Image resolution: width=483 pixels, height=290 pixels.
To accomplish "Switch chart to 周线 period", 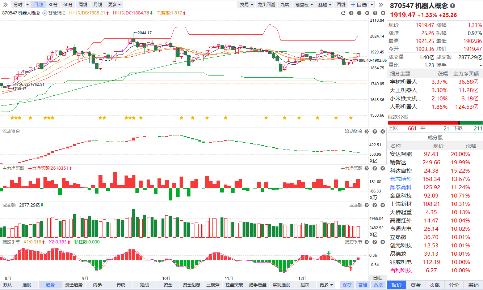I will (x=83, y=5).
